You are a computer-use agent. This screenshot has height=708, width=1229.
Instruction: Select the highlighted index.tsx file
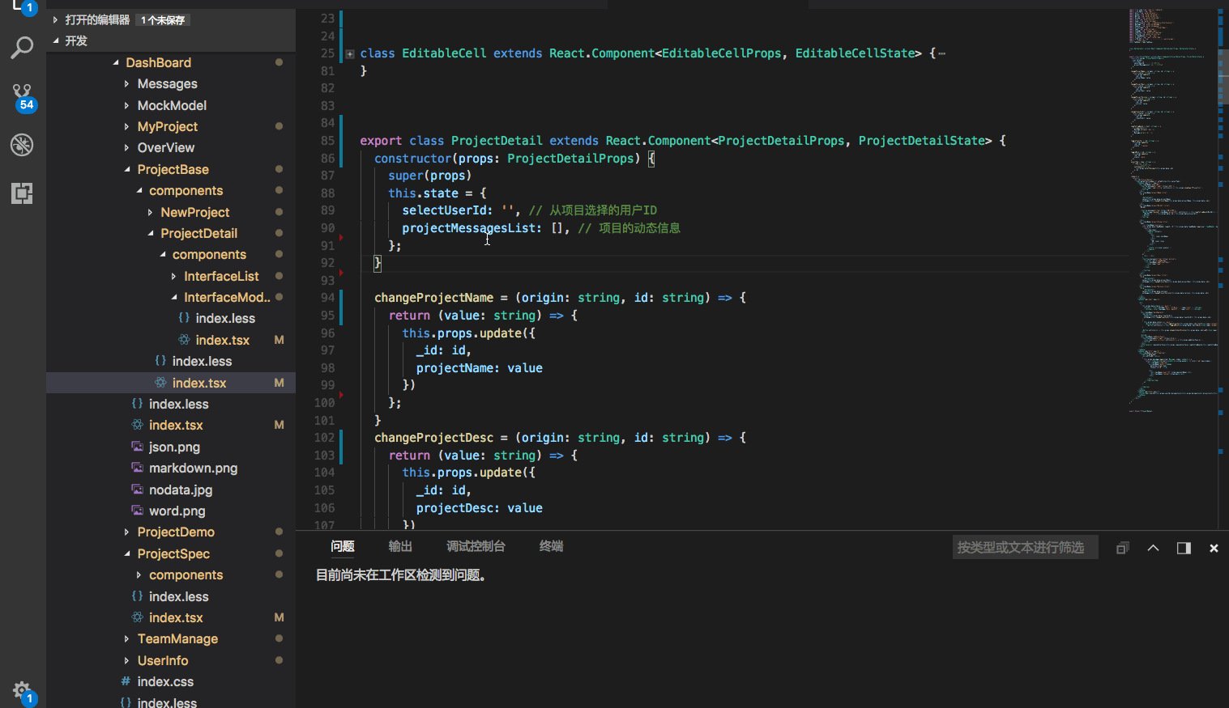pos(171,383)
